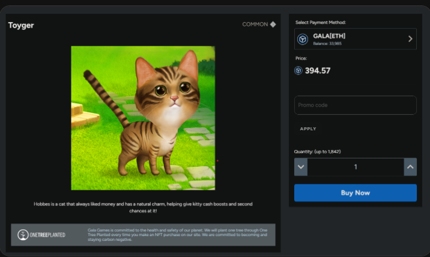
Task: Select the 394.57 price value
Action: (x=318, y=71)
